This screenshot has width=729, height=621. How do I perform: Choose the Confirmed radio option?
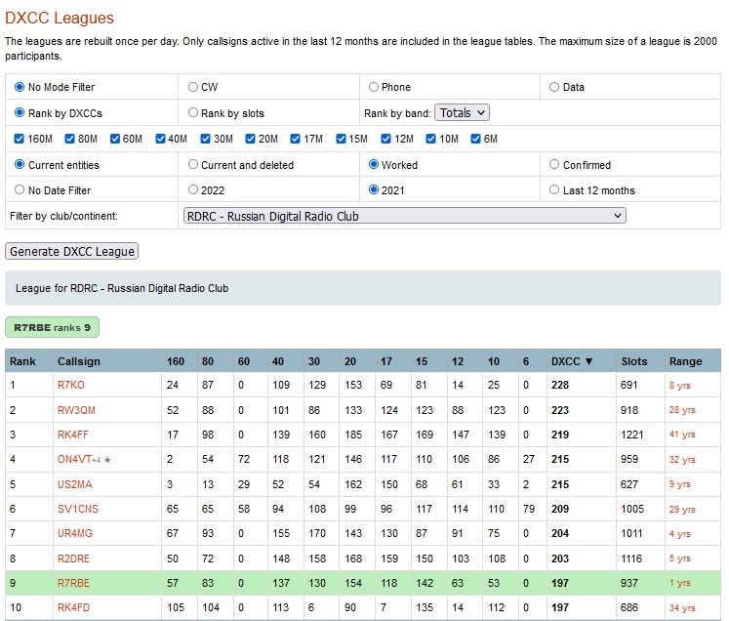pyautogui.click(x=554, y=165)
